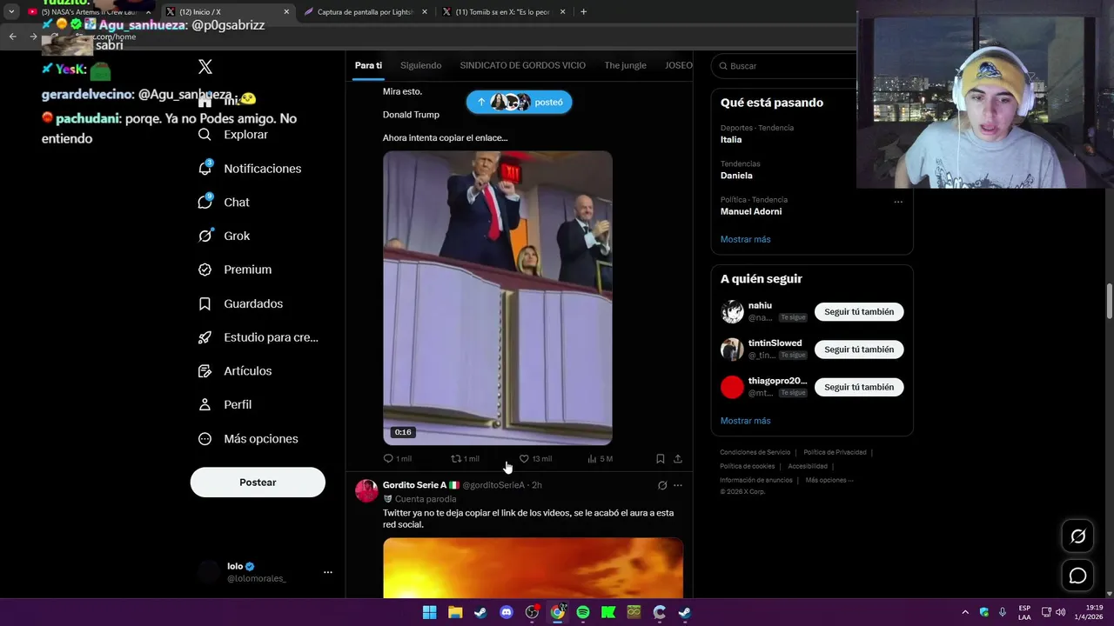
Task: Bookmark the Trump video post
Action: [661, 458]
